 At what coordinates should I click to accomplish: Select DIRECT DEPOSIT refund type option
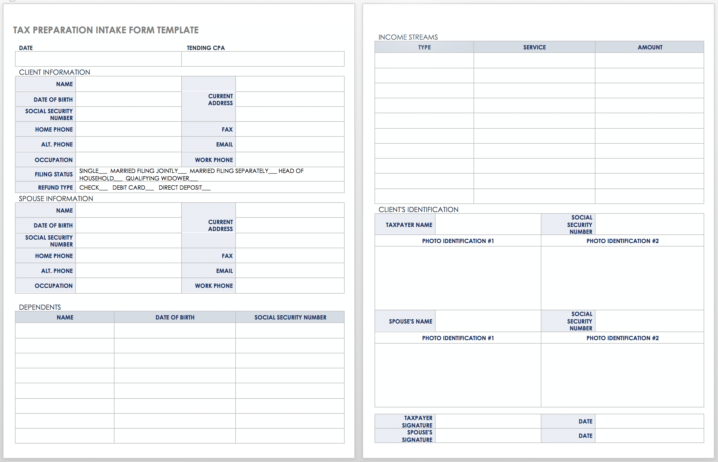(x=184, y=188)
